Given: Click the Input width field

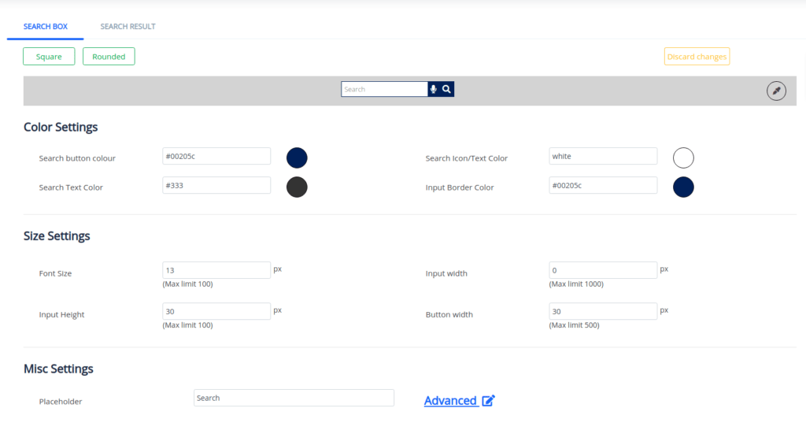Looking at the screenshot, I should point(603,270).
